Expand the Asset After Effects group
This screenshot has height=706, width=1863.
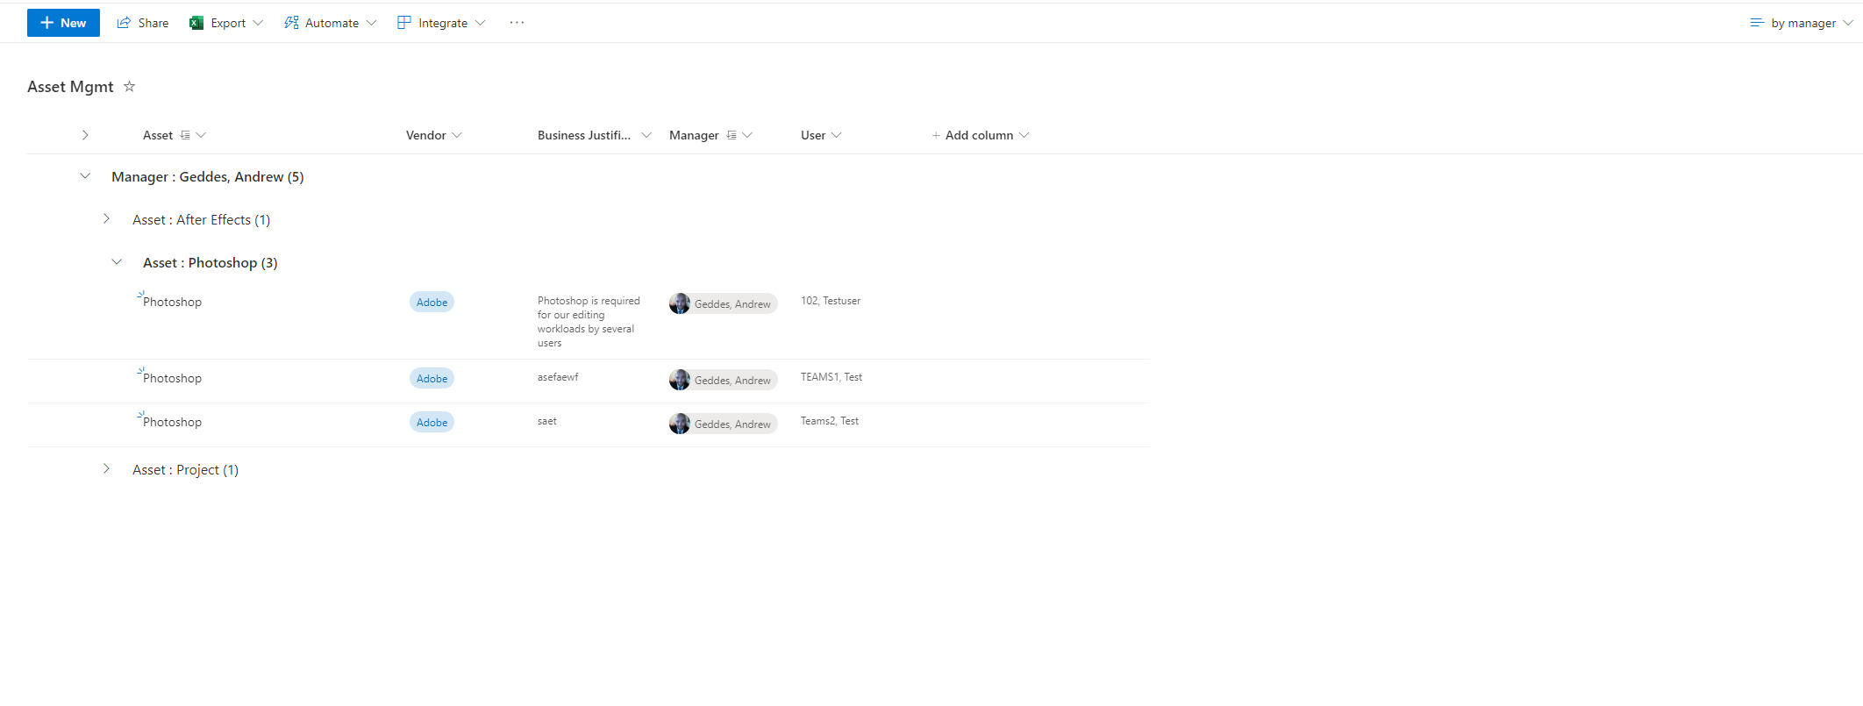coord(106,219)
